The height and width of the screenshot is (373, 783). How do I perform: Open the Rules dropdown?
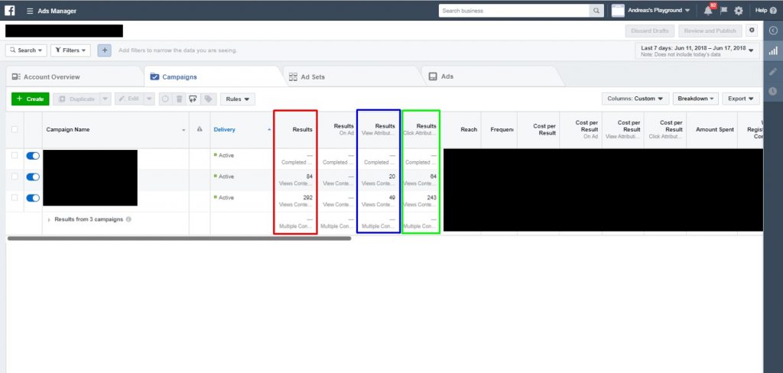tap(238, 99)
